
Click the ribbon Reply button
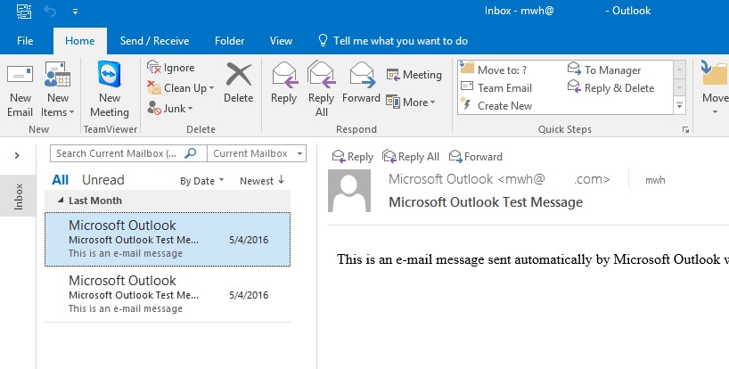click(284, 84)
